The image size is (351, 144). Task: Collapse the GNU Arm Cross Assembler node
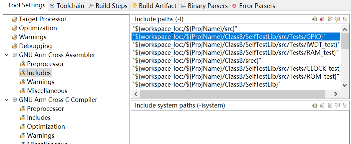[7, 55]
